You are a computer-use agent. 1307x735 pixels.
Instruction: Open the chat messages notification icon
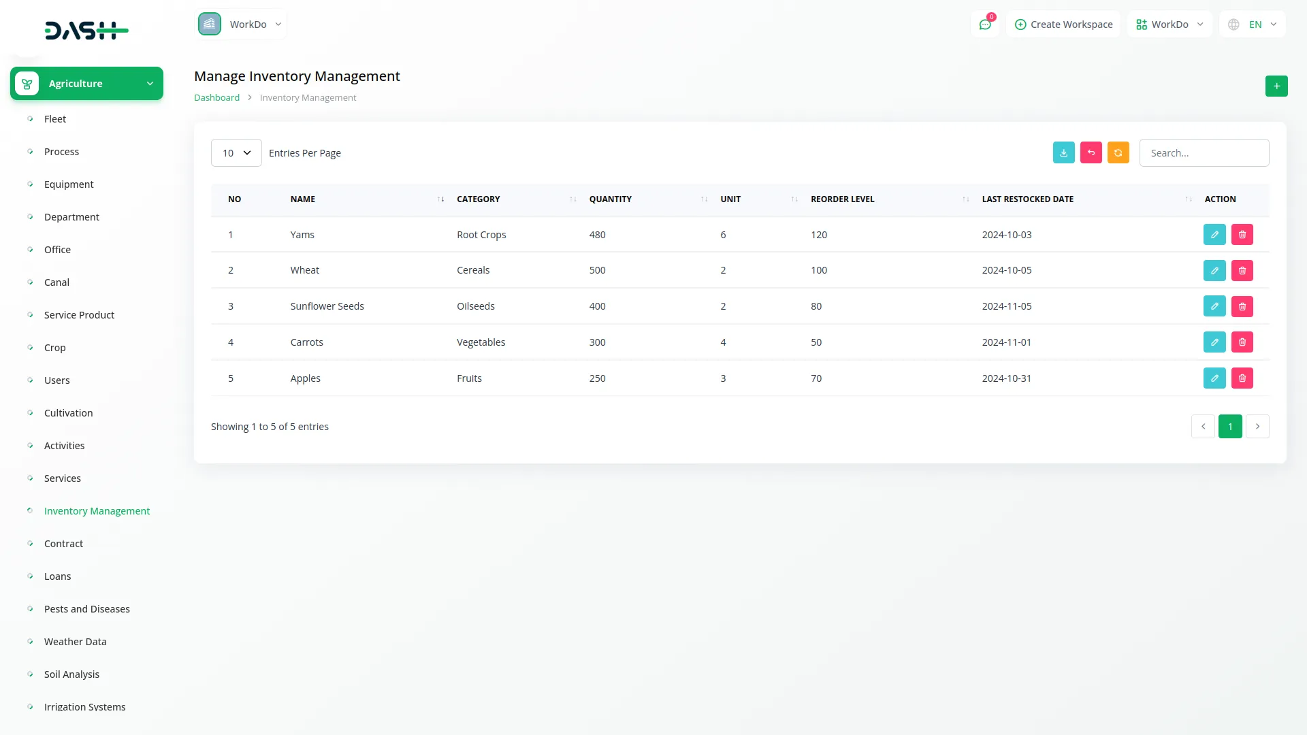pos(985,24)
